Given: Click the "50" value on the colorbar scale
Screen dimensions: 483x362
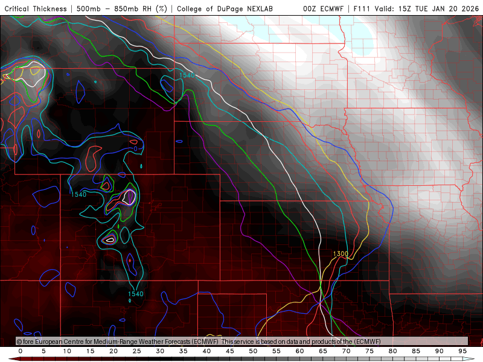Looking at the screenshot, I should click(253, 351).
